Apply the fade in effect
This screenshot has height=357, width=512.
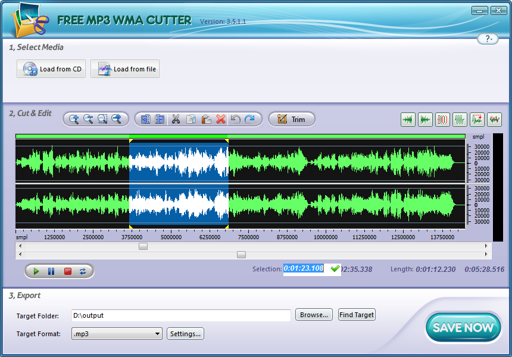point(408,120)
